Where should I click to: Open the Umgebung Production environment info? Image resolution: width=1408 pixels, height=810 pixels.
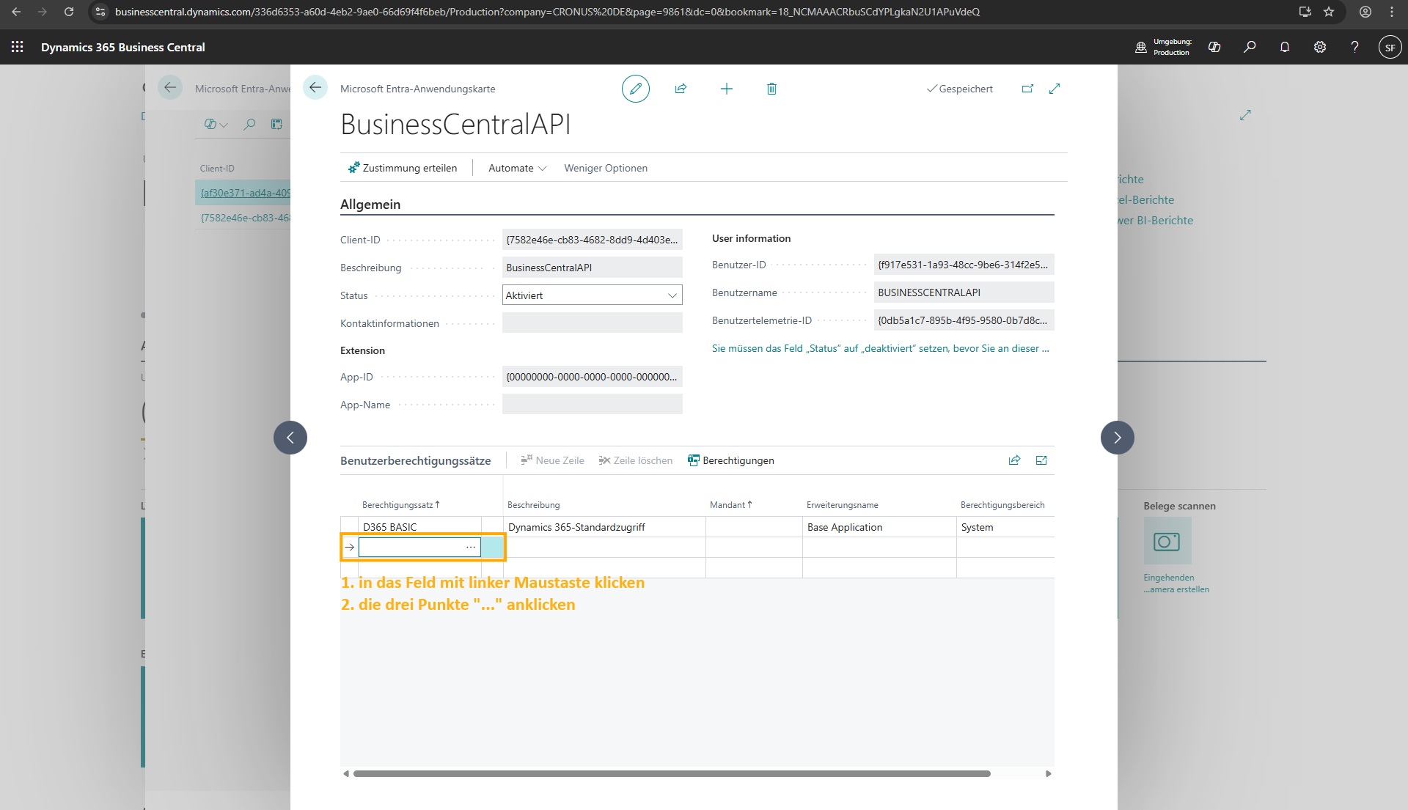[1163, 47]
